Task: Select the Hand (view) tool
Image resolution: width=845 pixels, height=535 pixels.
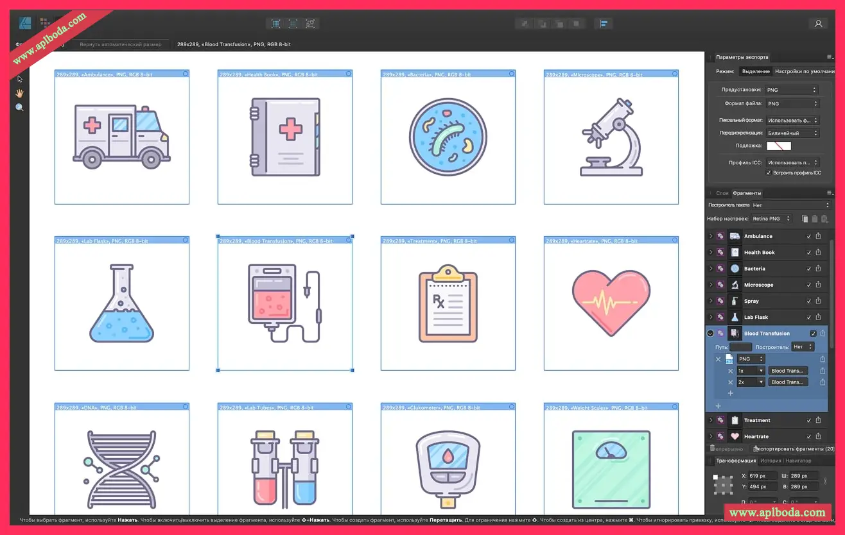Action: [20, 93]
